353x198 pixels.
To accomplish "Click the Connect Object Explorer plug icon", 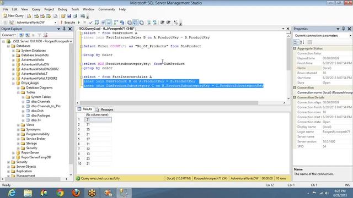I will [22, 35].
